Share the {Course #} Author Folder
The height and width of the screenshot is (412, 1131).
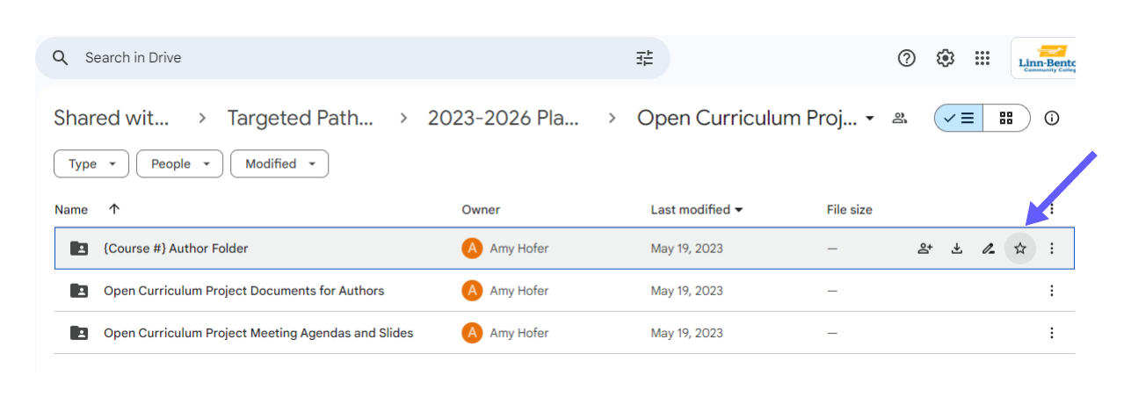point(924,249)
